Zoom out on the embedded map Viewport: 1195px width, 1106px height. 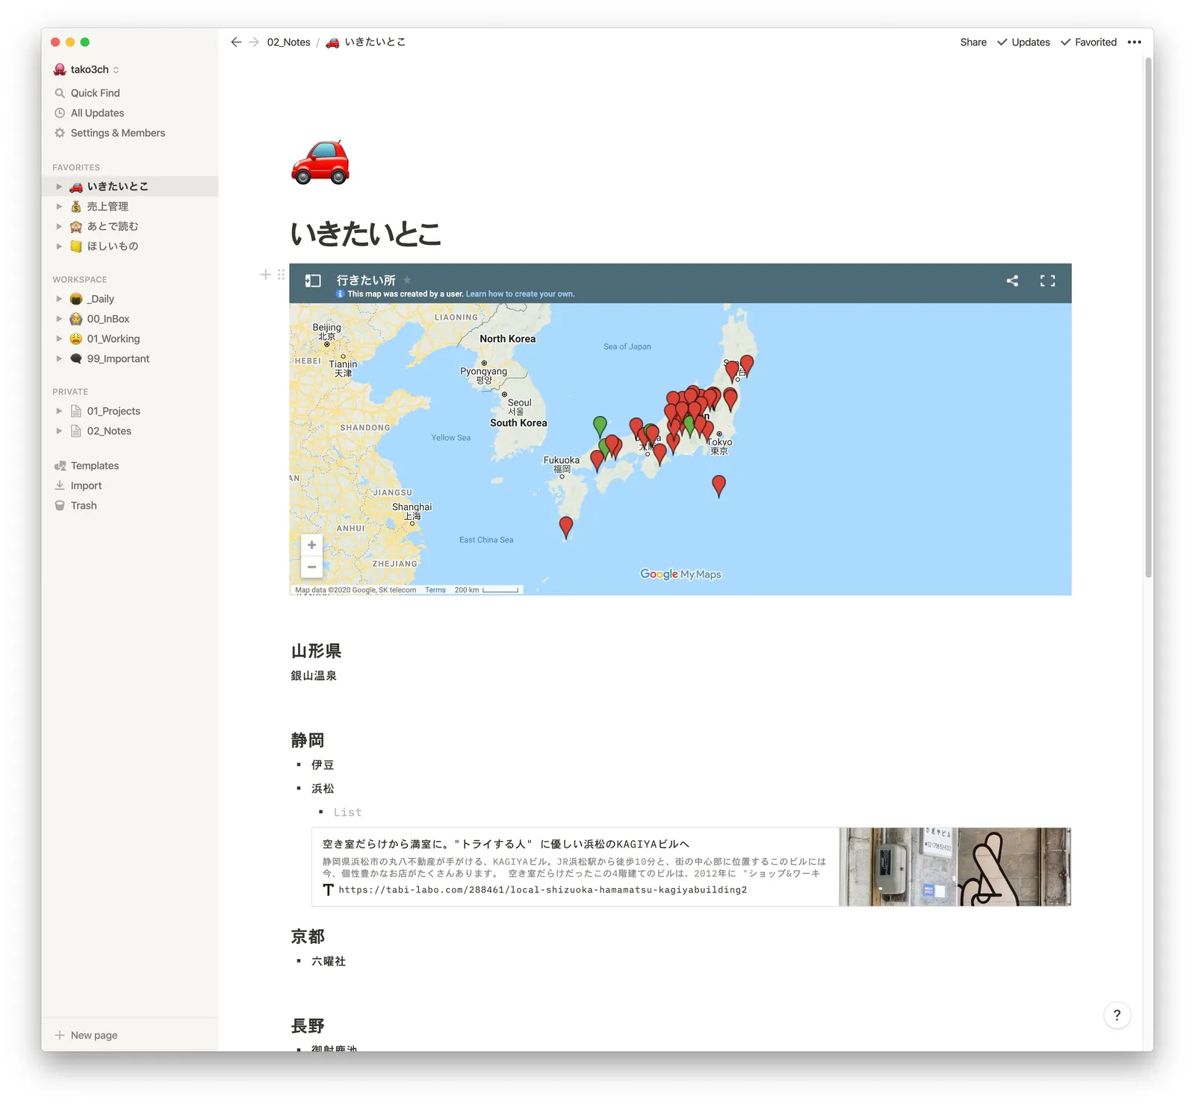click(311, 568)
